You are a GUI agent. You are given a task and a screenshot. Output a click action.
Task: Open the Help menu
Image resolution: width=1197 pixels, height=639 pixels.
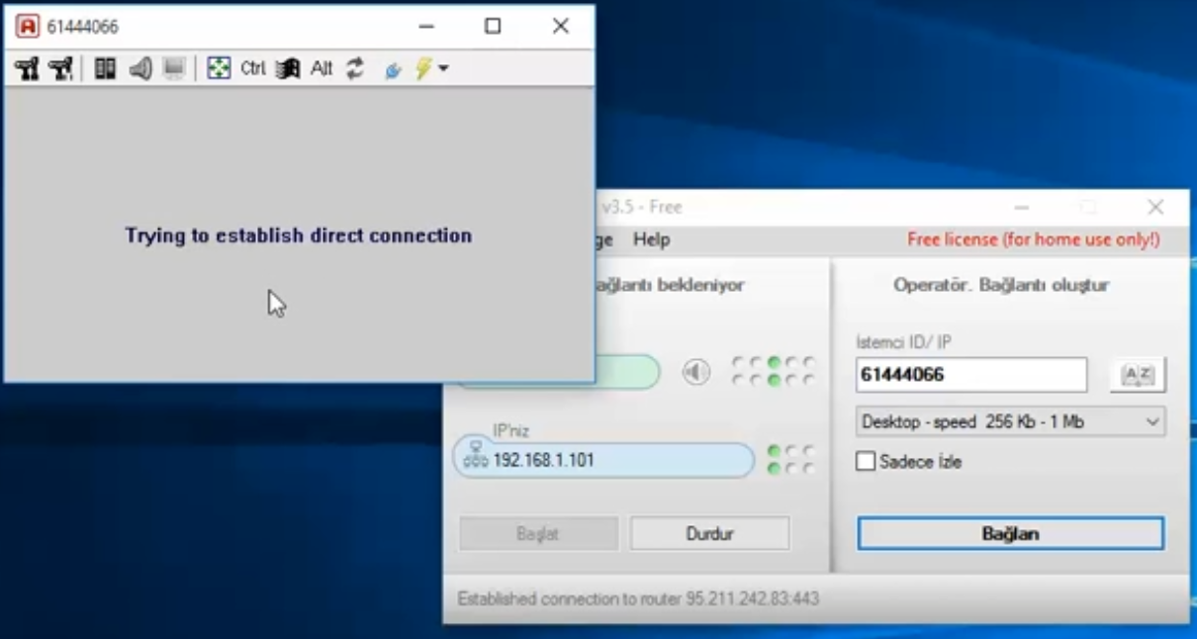pos(651,239)
